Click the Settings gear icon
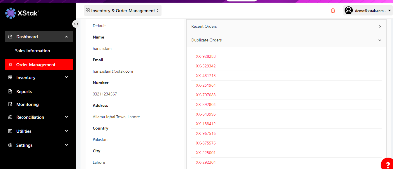 10,145
